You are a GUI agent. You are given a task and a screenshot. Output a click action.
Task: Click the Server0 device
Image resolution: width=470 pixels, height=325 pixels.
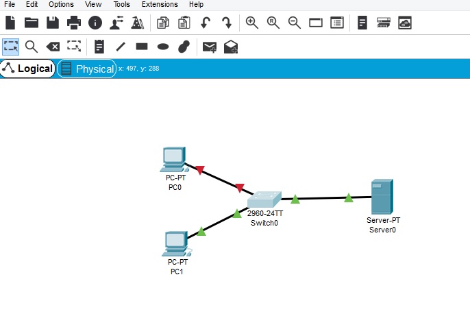coord(382,197)
